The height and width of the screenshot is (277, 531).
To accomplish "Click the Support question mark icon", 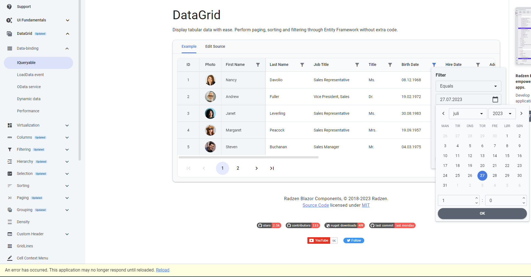I will (x=9, y=7).
